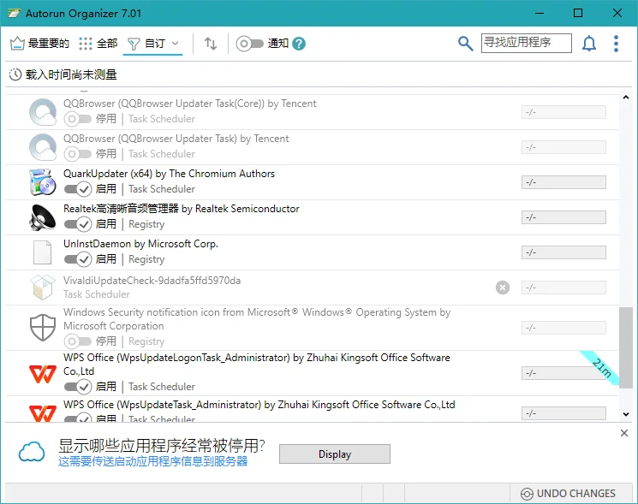This screenshot has width=638, height=504.
Task: Disable the UnInstDaemon startup toggle
Action: click(x=77, y=258)
